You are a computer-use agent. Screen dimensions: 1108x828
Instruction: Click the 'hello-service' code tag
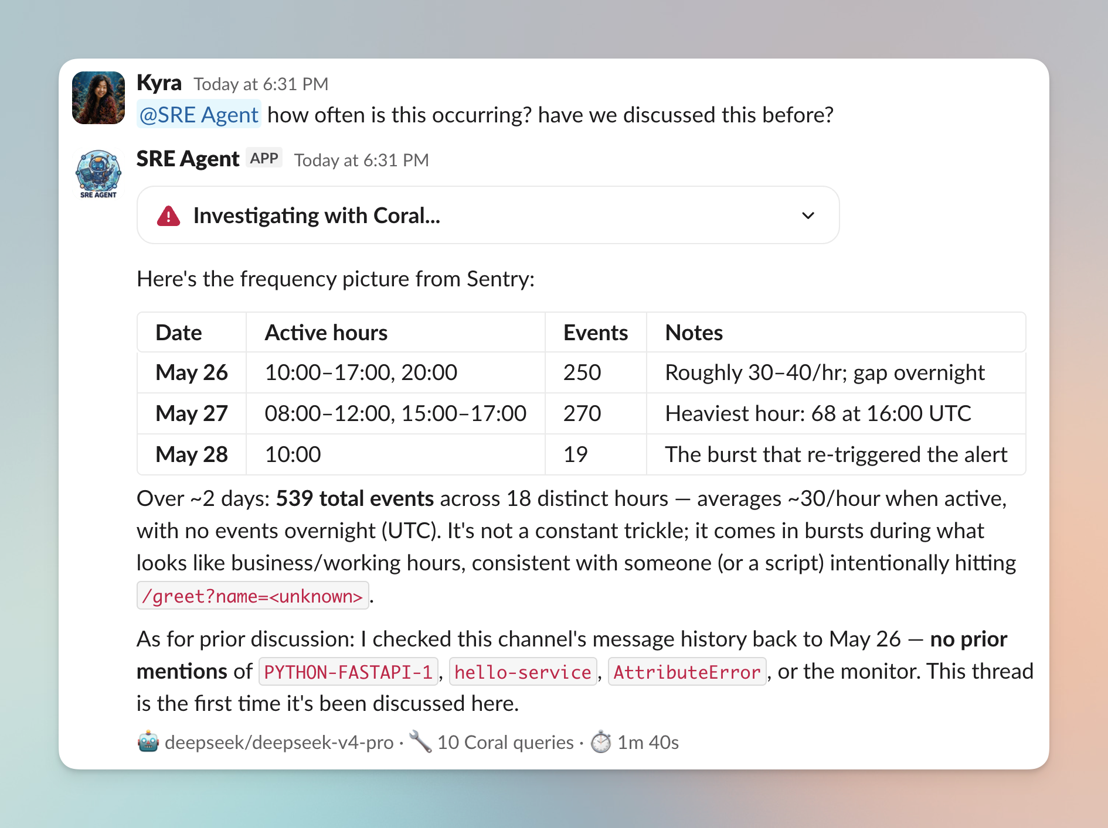pos(523,672)
